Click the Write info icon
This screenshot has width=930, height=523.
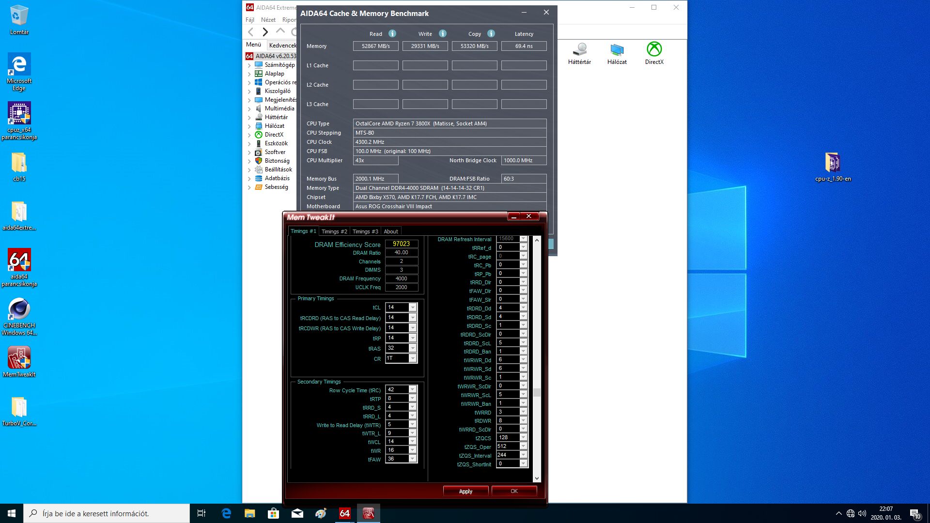coord(443,33)
